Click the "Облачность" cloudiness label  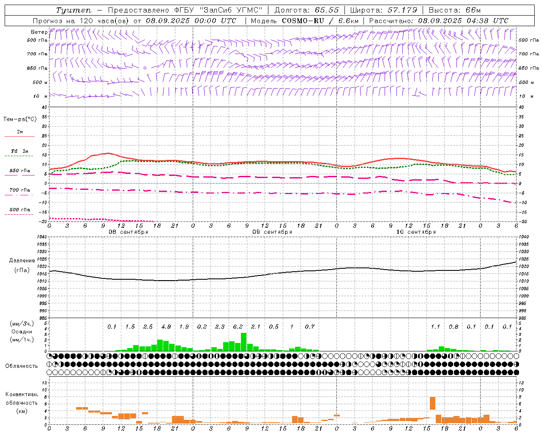click(x=22, y=366)
